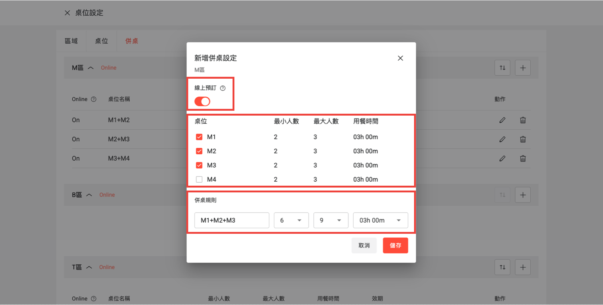Close the 桌位設定 page with X icon
The width and height of the screenshot is (603, 305).
(x=67, y=13)
